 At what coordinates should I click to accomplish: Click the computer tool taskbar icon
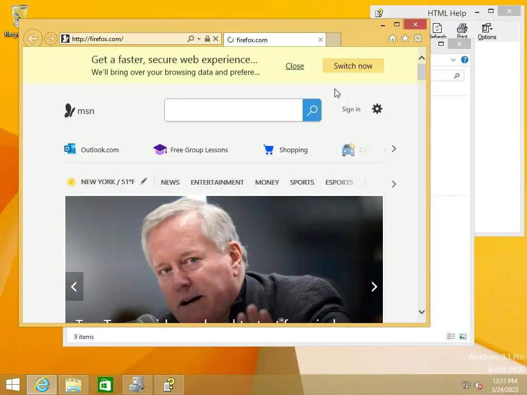click(137, 385)
